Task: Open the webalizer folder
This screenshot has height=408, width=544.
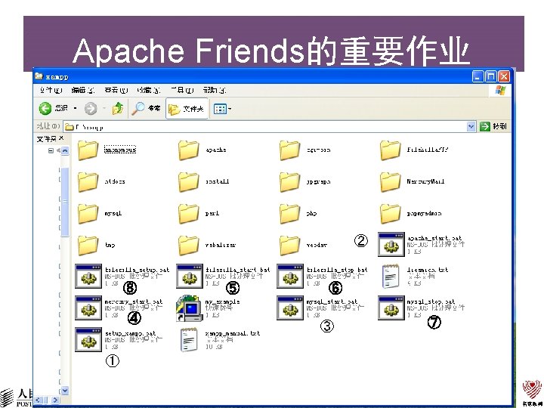Action: 189,245
